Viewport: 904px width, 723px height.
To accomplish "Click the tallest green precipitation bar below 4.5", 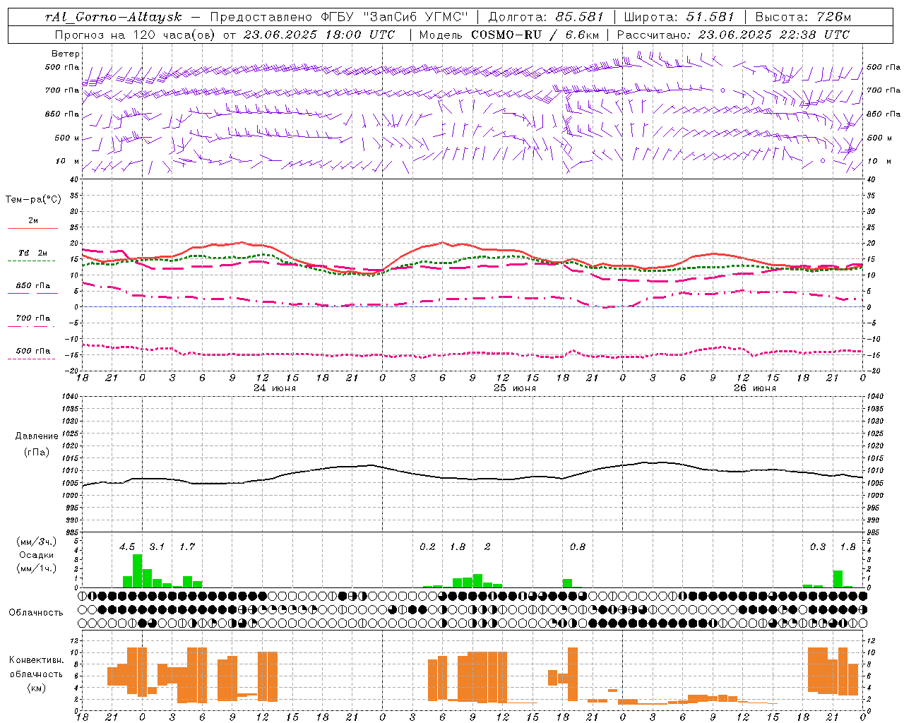I will (138, 570).
